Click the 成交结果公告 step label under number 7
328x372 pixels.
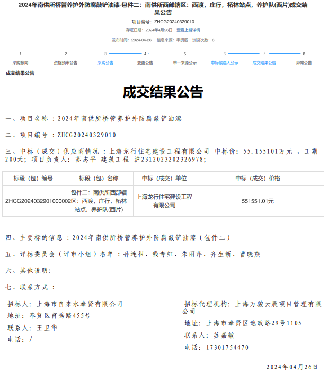click(x=264, y=63)
